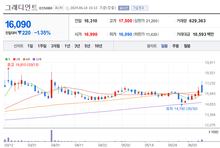Select the 5년 line chart tab
This screenshot has width=220, height=148.
[87, 46]
